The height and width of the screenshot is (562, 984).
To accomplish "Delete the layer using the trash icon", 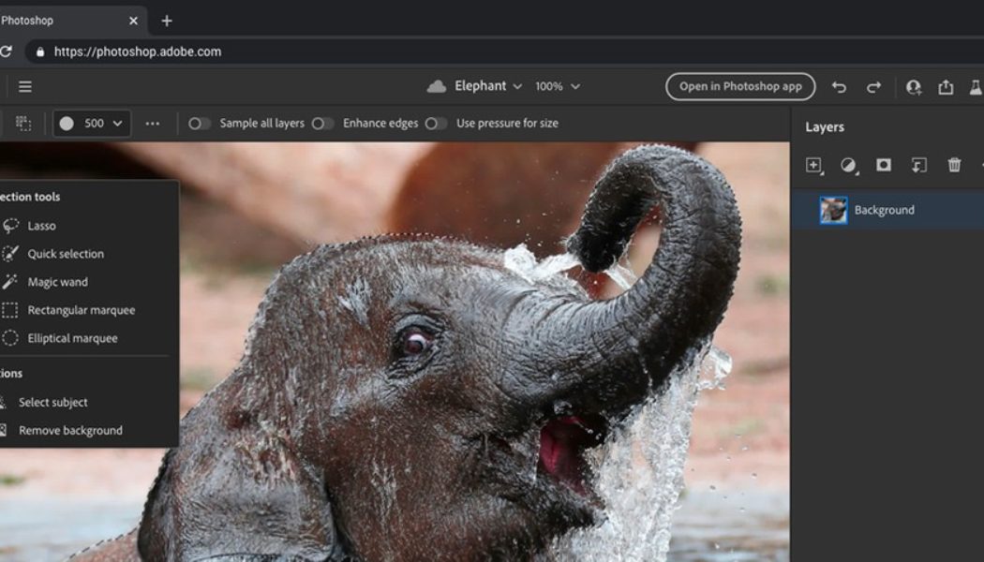I will click(953, 165).
